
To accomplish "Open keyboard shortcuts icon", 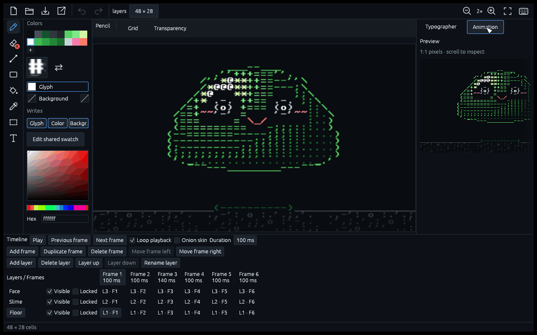I will click(x=524, y=11).
